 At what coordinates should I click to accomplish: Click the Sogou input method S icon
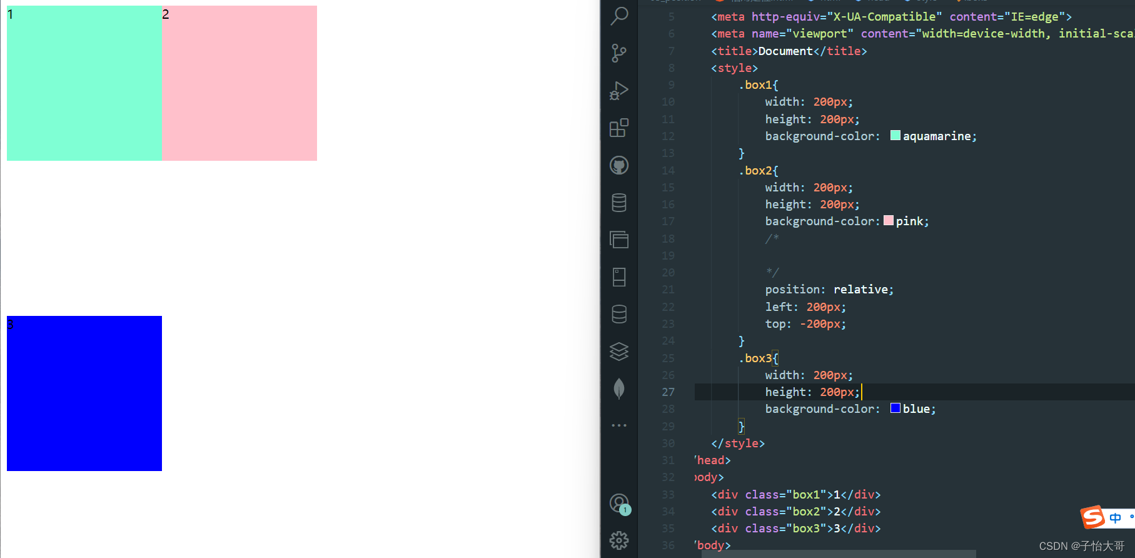[x=1093, y=517]
